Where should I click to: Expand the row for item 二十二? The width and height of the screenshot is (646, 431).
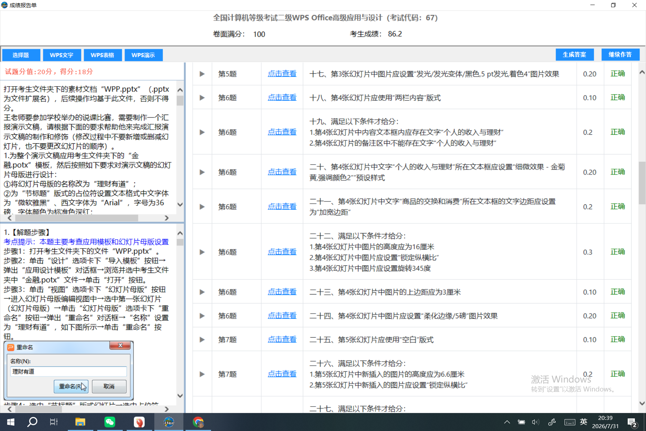coord(202,252)
